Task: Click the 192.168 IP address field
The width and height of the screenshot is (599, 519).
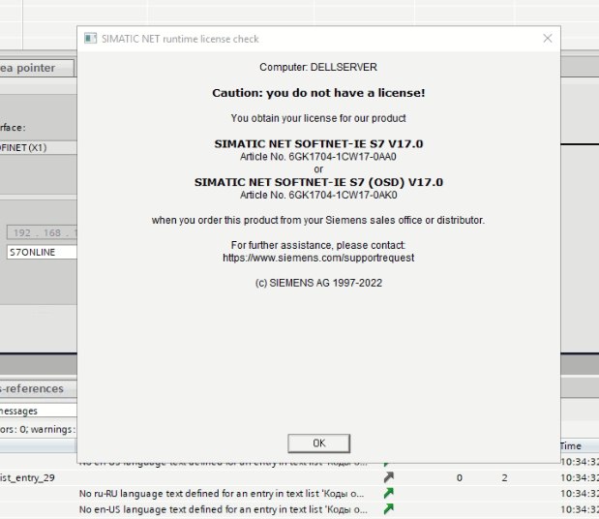Action: point(42,232)
